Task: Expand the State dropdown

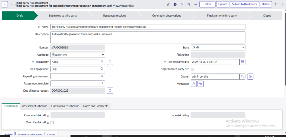Action: (x=218, y=48)
